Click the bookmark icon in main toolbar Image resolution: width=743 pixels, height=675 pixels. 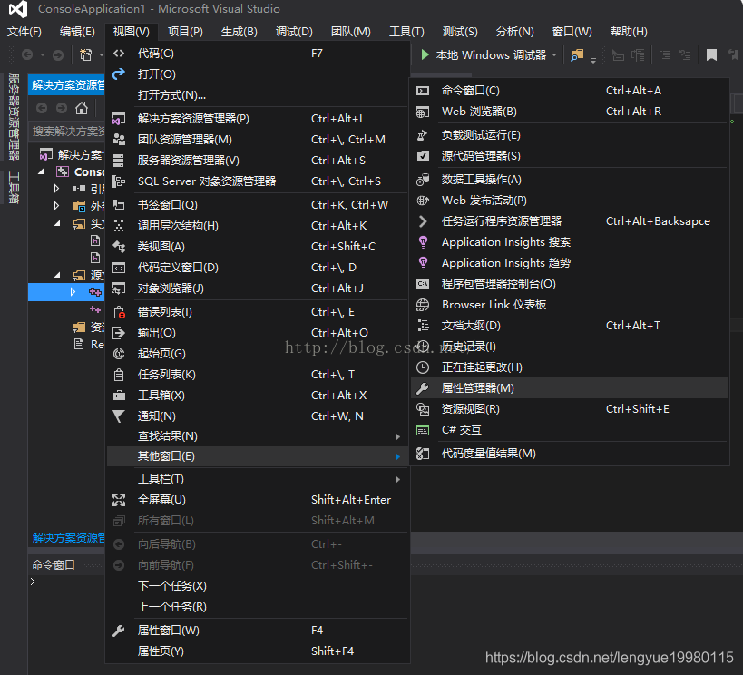click(x=711, y=55)
